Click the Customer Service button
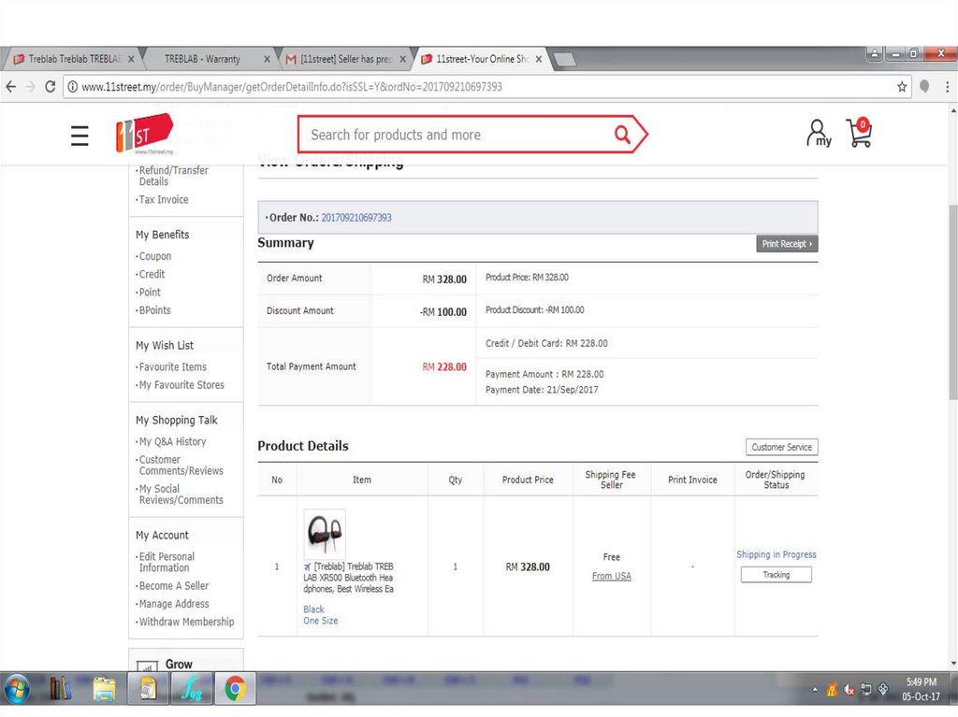The image size is (958, 717). tap(781, 447)
